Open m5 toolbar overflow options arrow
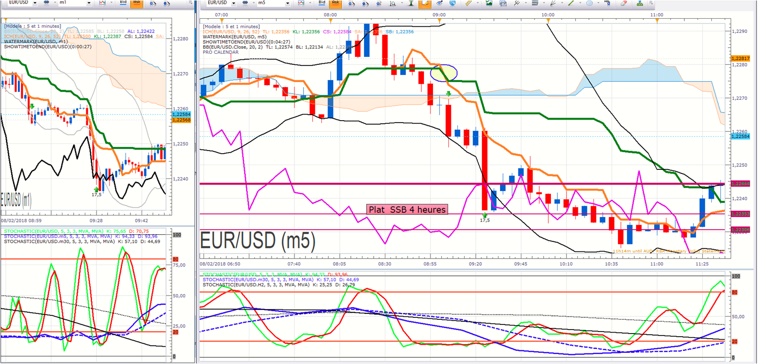The height and width of the screenshot is (364, 758). coord(651,3)
